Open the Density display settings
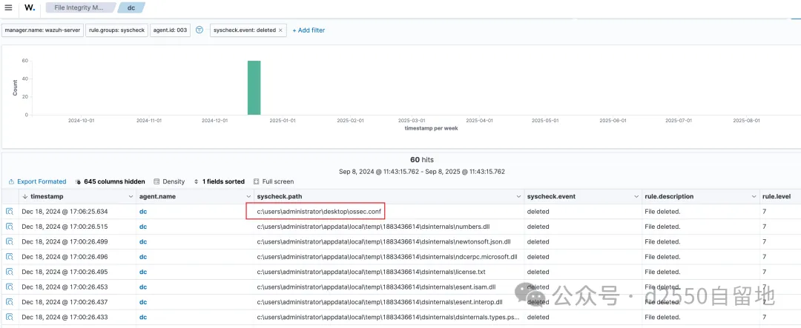Image resolution: width=801 pixels, height=328 pixels. click(x=169, y=181)
